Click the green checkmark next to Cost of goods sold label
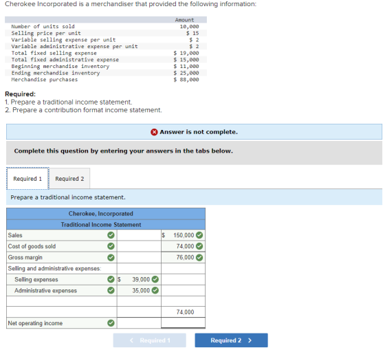Viewport: 385px width, 350px height. (111, 246)
